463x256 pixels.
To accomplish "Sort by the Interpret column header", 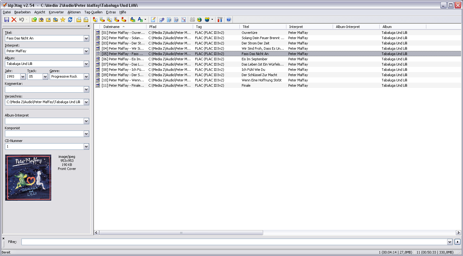I will click(x=309, y=27).
